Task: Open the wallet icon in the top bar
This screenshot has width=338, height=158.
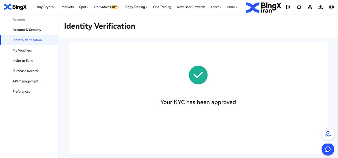Action: (x=288, y=7)
